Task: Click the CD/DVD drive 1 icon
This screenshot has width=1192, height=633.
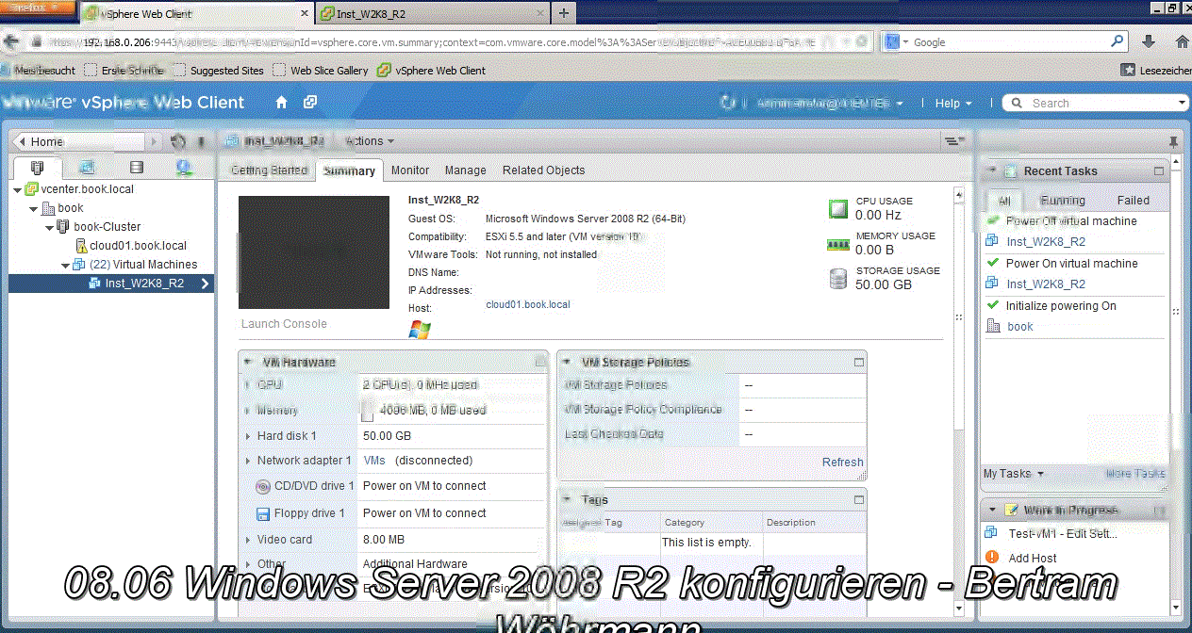Action: tap(264, 486)
